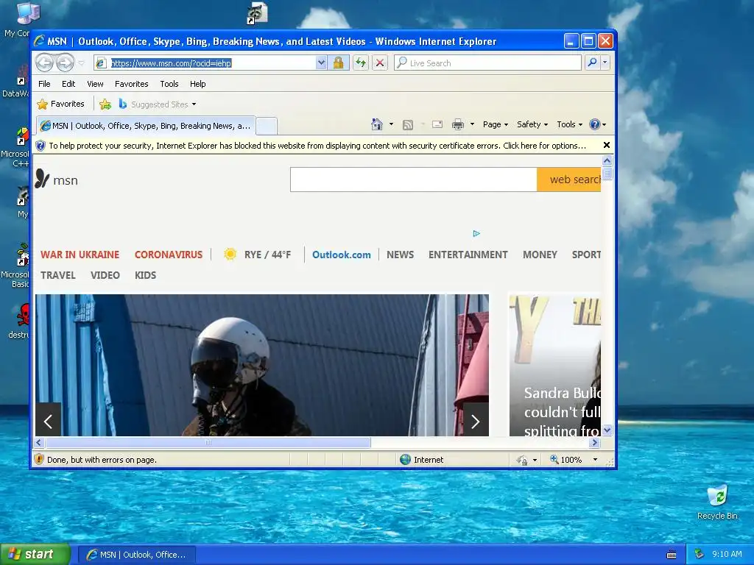Click the Print icon
Screen dimensions: 754x565
pyautogui.click(x=458, y=125)
